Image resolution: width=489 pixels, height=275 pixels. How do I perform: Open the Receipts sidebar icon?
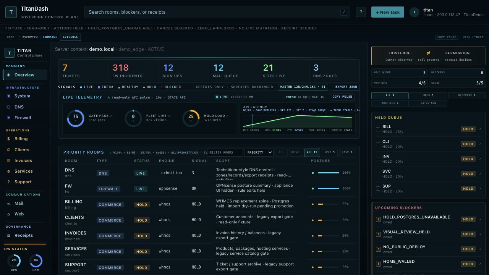9,235
